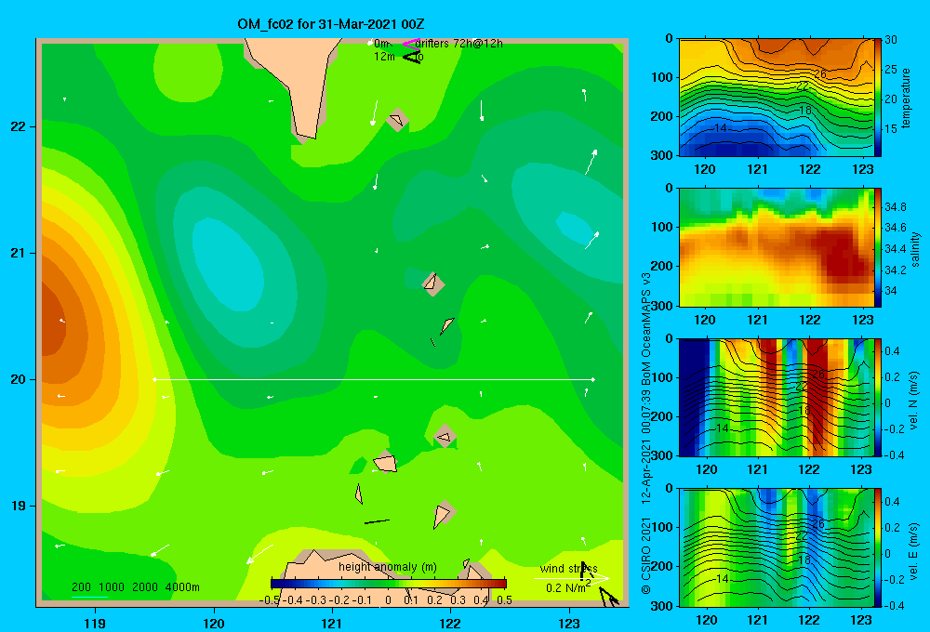Click longitude label 119 below the map
Screen dimensions: 930x632
tap(95, 623)
